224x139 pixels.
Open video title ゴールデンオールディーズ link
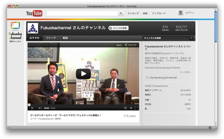click(x=66, y=115)
